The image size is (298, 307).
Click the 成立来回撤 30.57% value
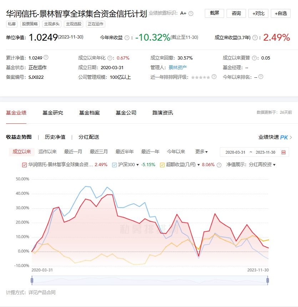click(185, 58)
